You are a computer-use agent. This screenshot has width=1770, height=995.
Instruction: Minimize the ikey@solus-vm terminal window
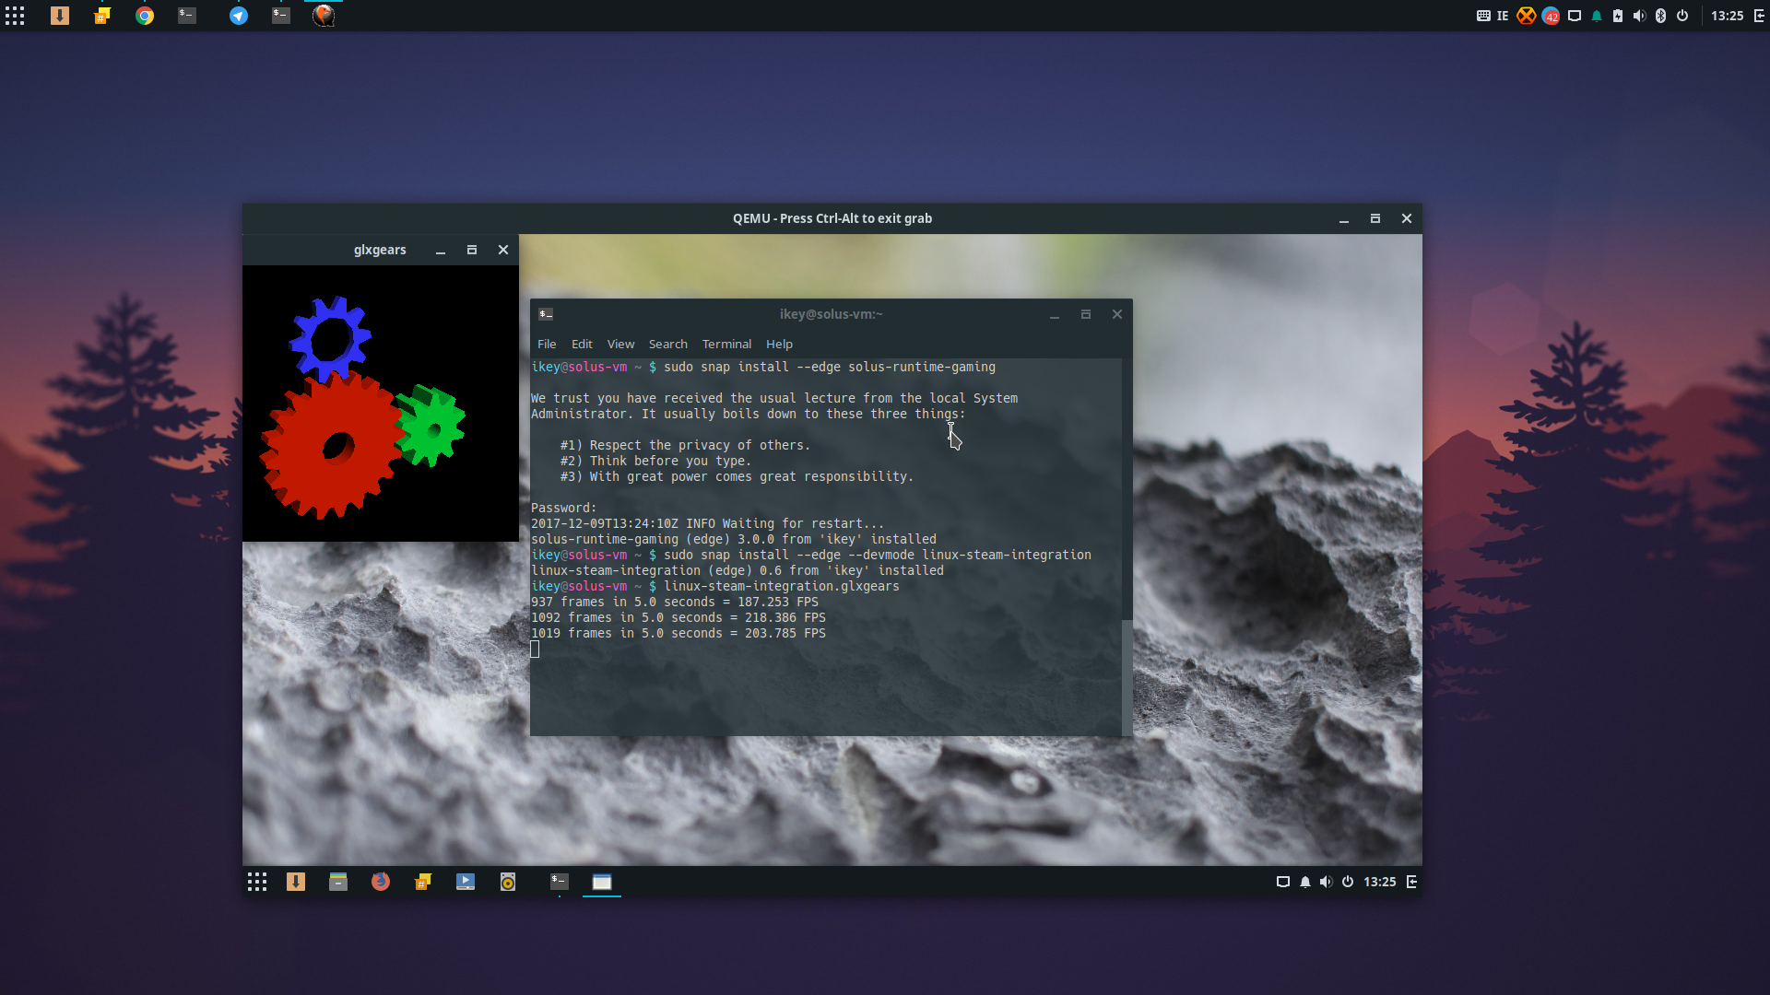tap(1055, 315)
